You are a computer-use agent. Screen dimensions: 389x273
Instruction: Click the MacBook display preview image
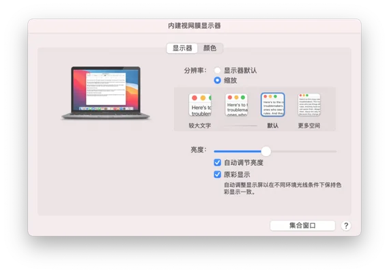[106, 93]
